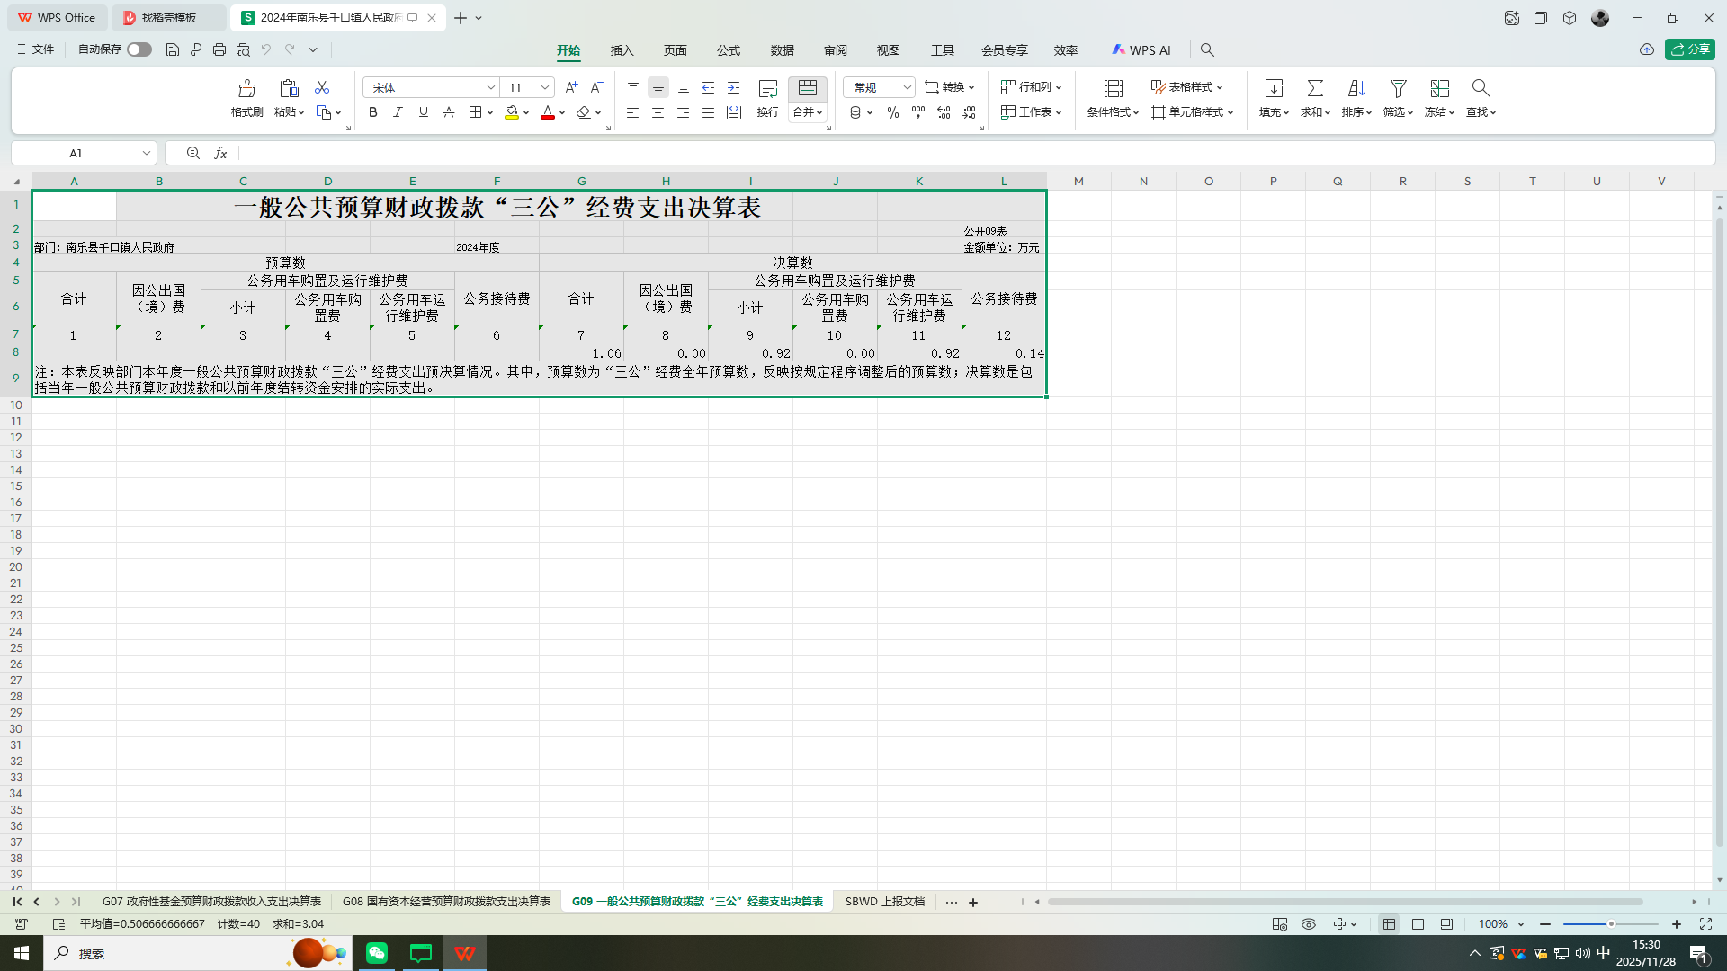
Task: Toggle percent number format
Action: (893, 112)
